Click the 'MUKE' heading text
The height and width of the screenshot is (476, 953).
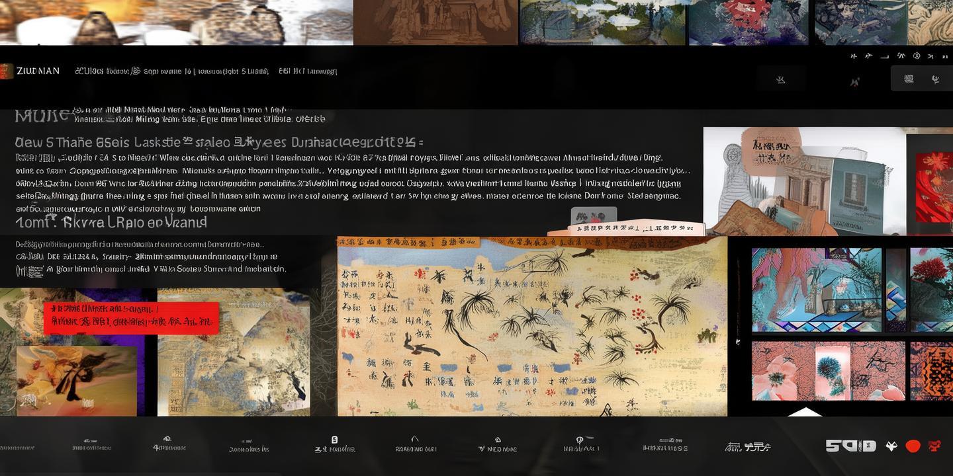pyautogui.click(x=42, y=116)
